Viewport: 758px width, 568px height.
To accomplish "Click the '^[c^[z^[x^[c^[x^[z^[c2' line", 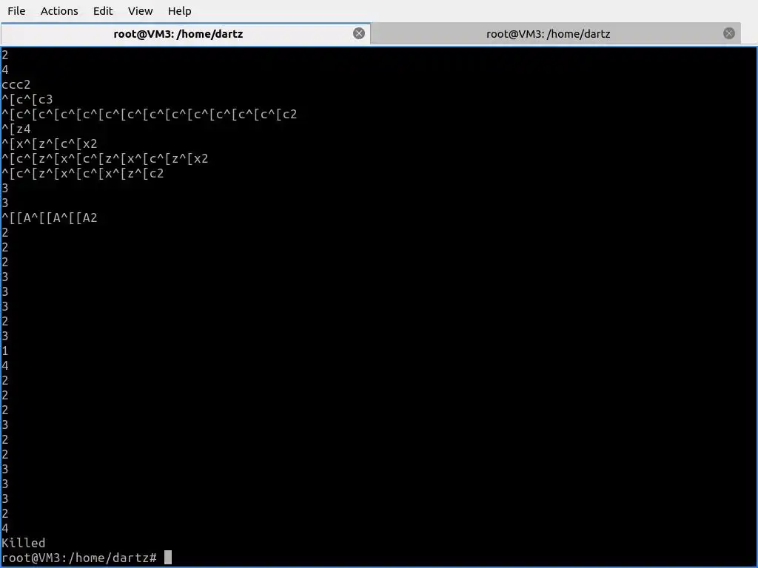I will [83, 173].
